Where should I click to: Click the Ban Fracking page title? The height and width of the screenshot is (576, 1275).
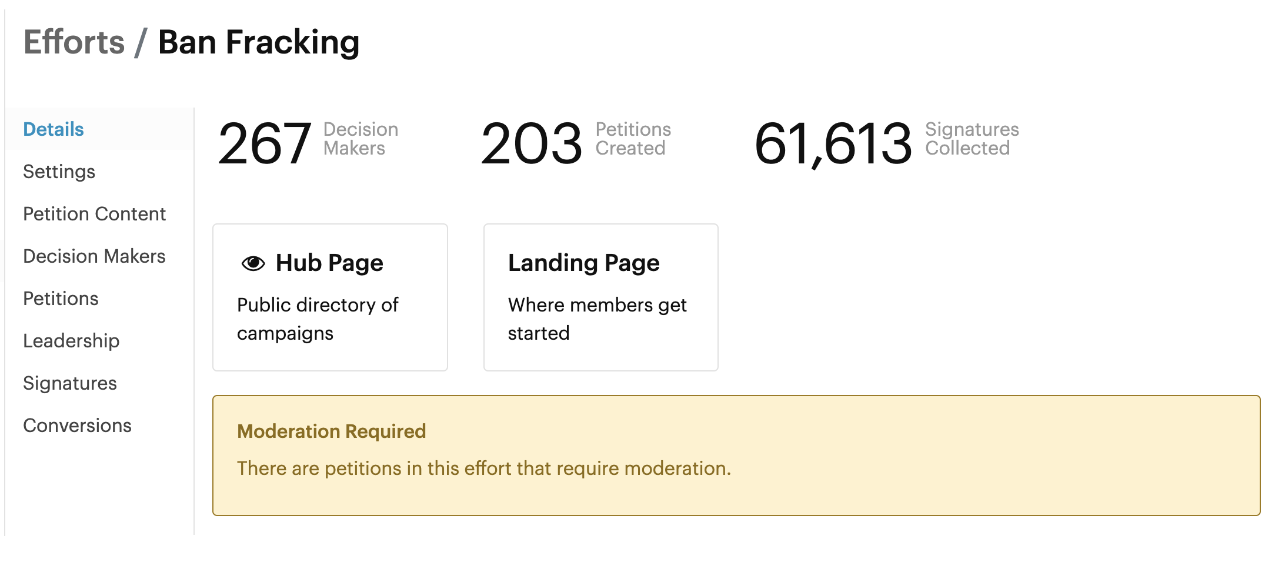click(x=259, y=42)
